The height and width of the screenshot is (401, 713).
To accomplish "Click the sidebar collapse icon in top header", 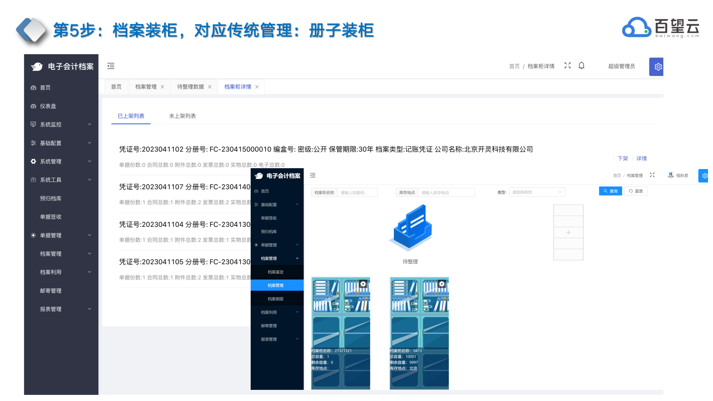I will pyautogui.click(x=111, y=66).
